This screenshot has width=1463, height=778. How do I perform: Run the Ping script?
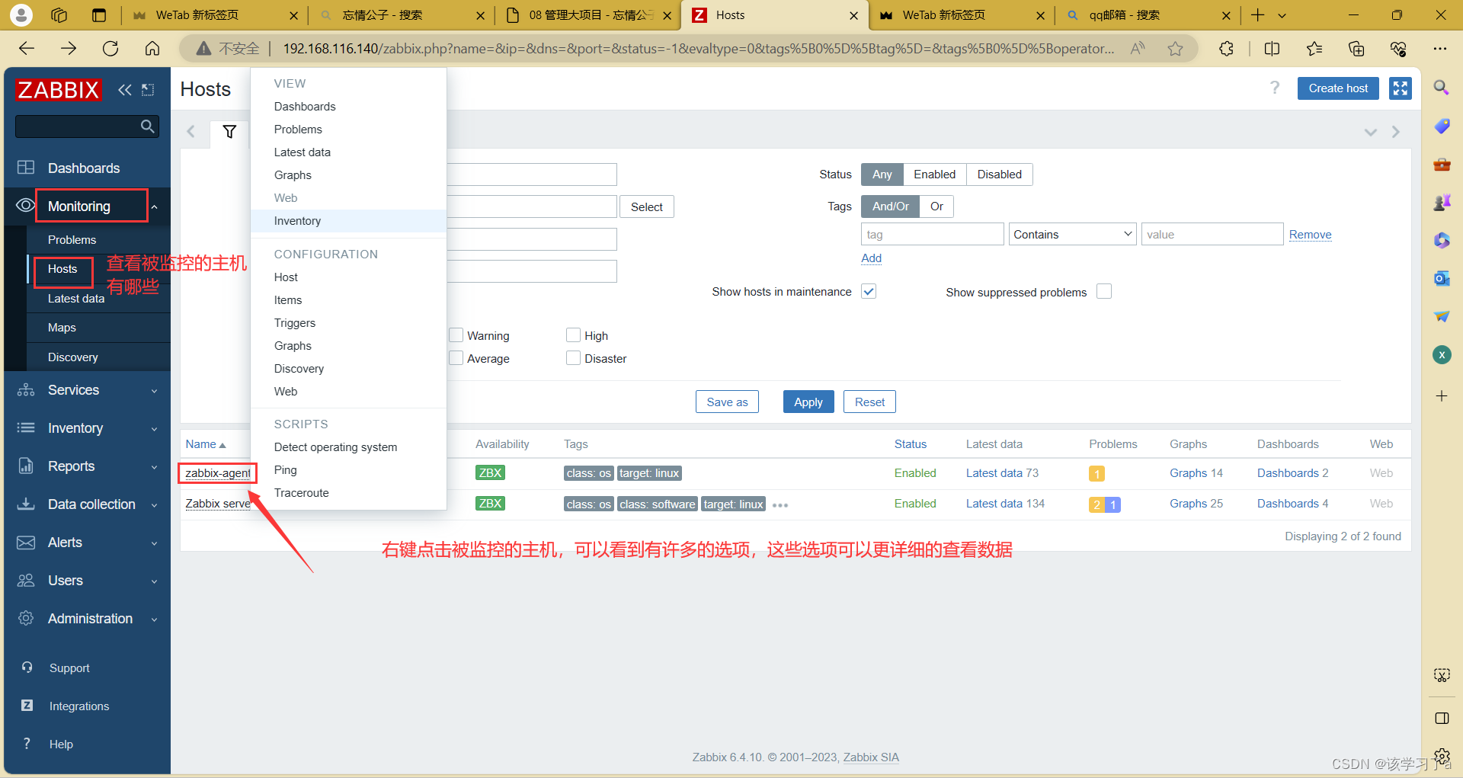[348, 470]
